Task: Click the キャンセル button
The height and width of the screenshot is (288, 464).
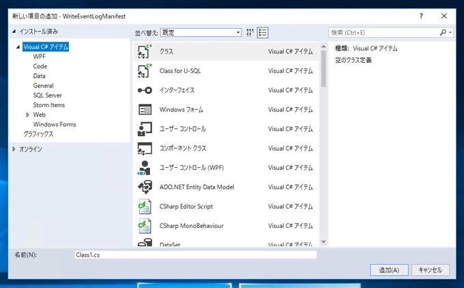Action: pos(431,270)
